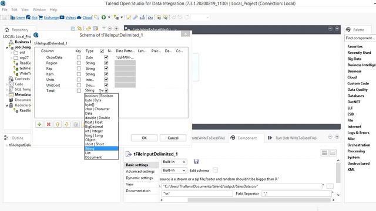Screen dimensions: 376x211
Task: Toggle Key checkbox for Region row
Action: [x=79, y=63]
